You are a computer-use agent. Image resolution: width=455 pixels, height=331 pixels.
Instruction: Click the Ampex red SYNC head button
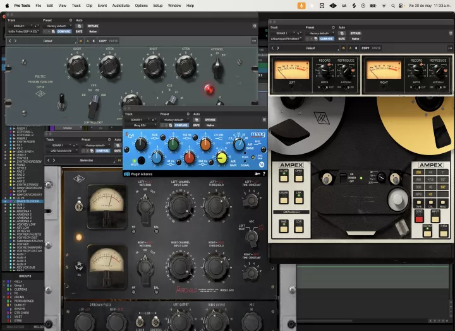pyautogui.click(x=419, y=216)
